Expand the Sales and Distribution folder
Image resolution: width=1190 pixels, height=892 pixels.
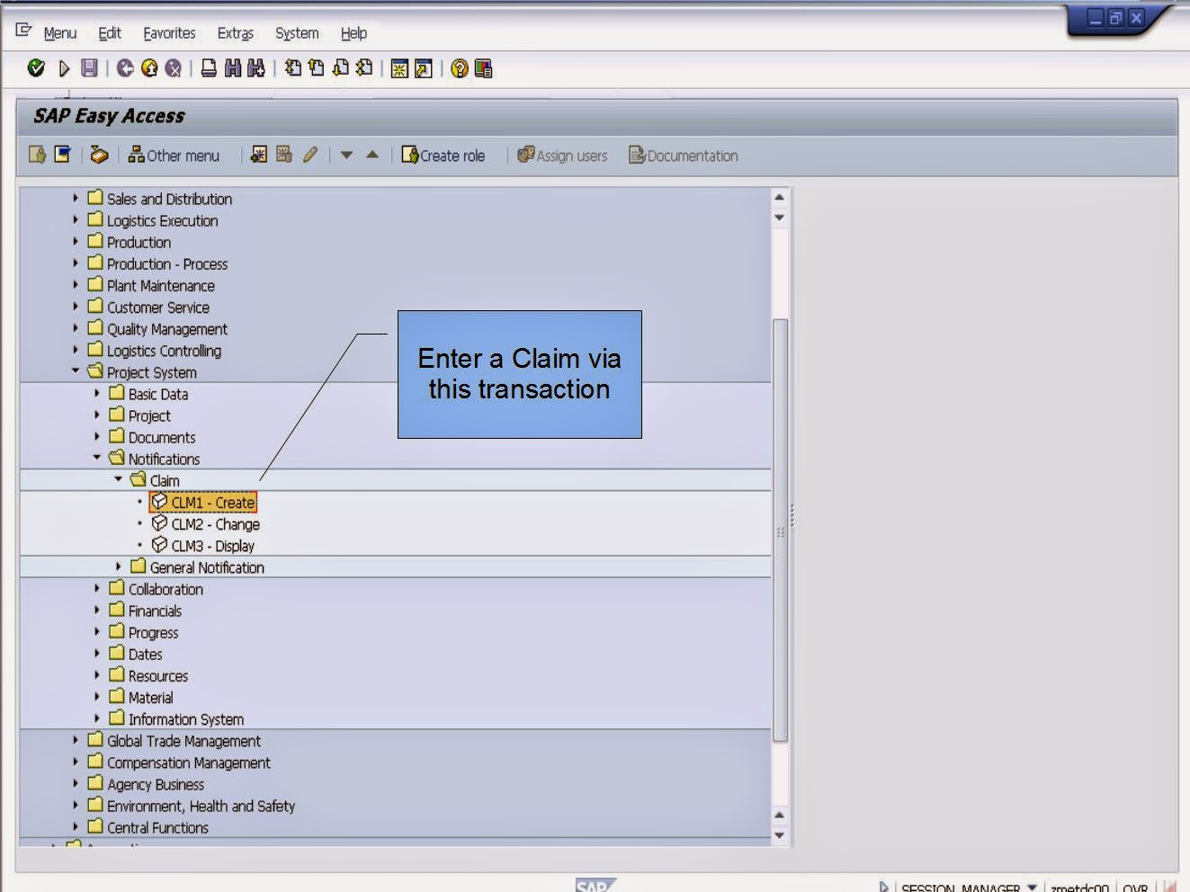(x=76, y=198)
